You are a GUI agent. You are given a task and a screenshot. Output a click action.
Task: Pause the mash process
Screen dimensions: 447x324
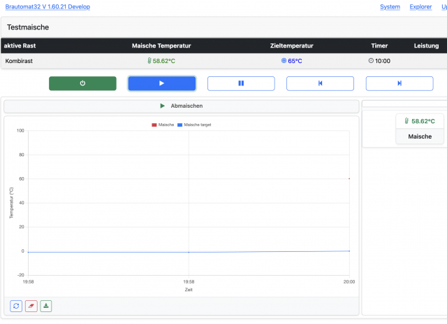tap(241, 83)
